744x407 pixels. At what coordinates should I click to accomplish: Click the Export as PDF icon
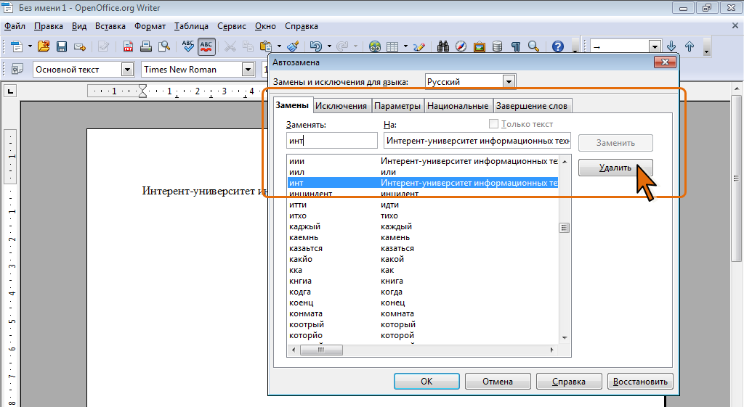click(x=129, y=46)
